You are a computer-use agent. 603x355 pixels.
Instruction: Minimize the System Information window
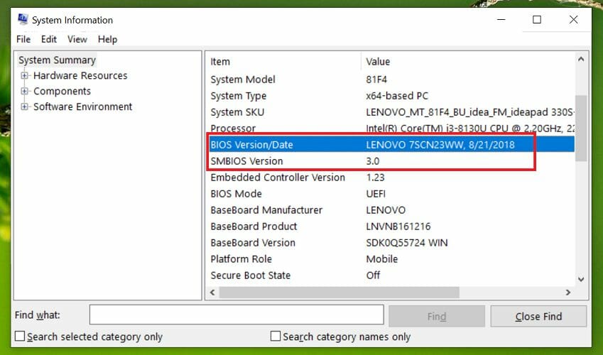tap(501, 20)
